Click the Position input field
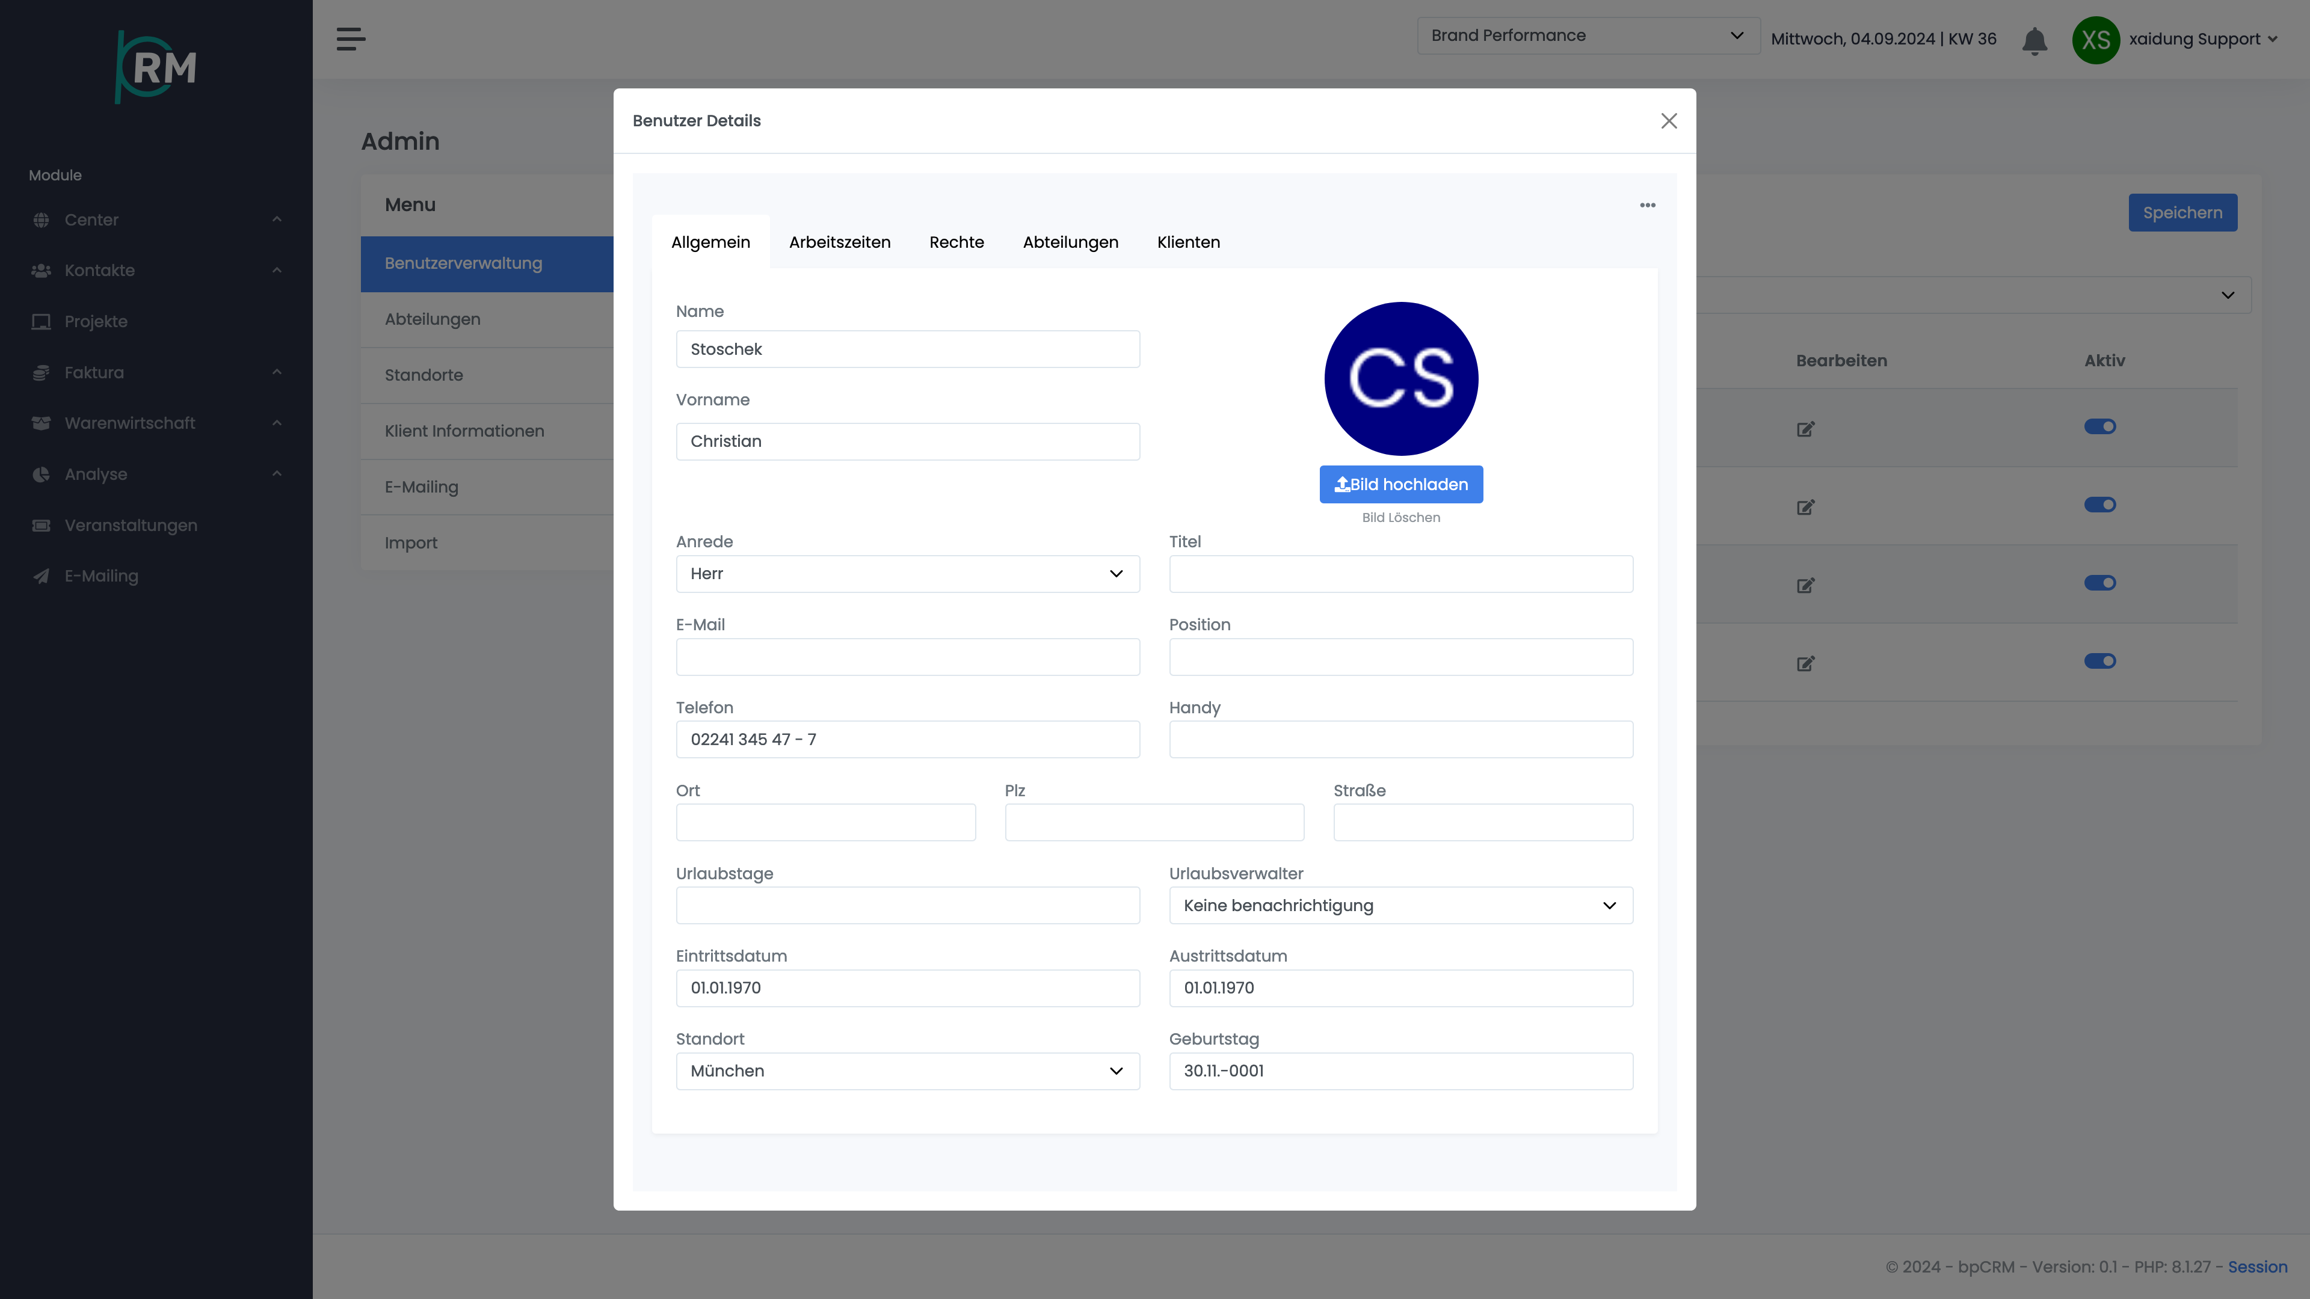 (x=1400, y=657)
